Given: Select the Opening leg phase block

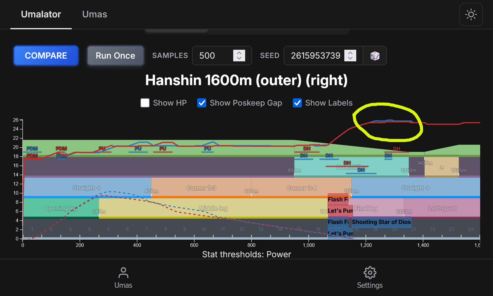Looking at the screenshot, I should coord(61,208).
